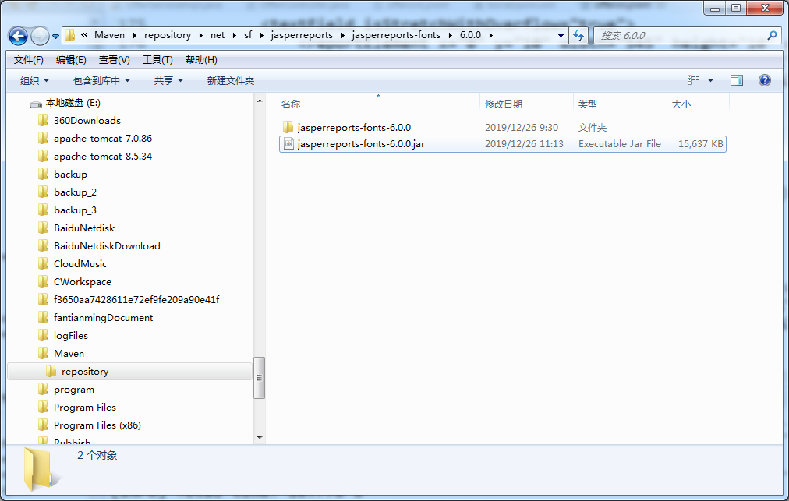789x501 pixels.
Task: Open the 工具(T) menu
Action: tap(157, 60)
